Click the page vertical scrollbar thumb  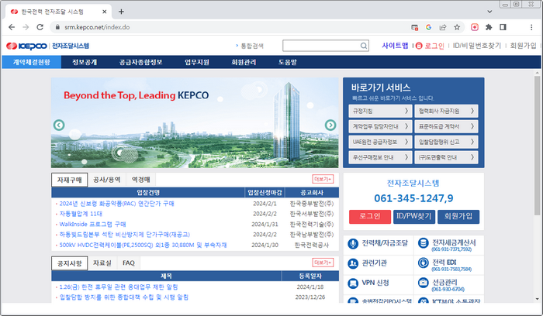point(537,145)
